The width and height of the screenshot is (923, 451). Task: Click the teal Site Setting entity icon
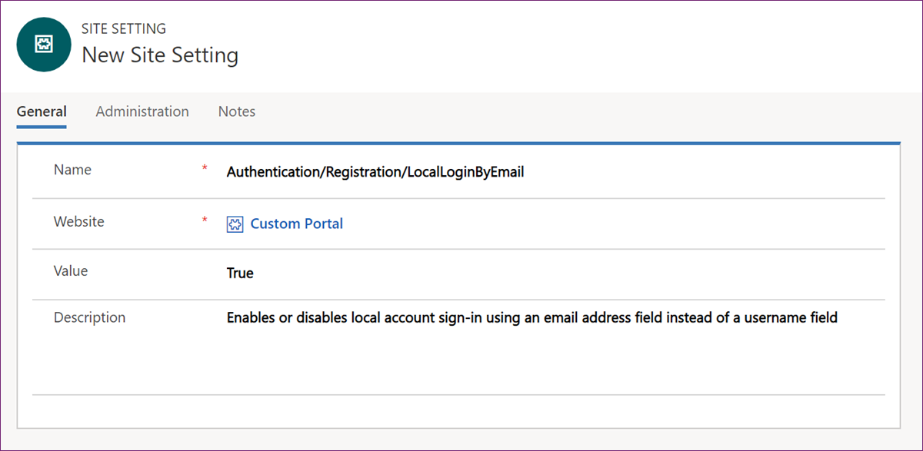[44, 45]
